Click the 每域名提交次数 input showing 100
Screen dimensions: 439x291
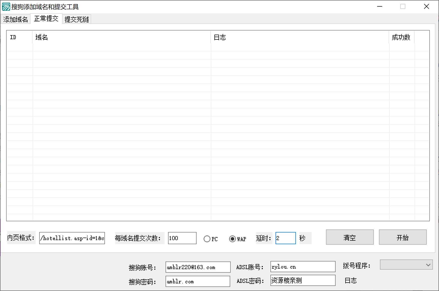click(182, 238)
